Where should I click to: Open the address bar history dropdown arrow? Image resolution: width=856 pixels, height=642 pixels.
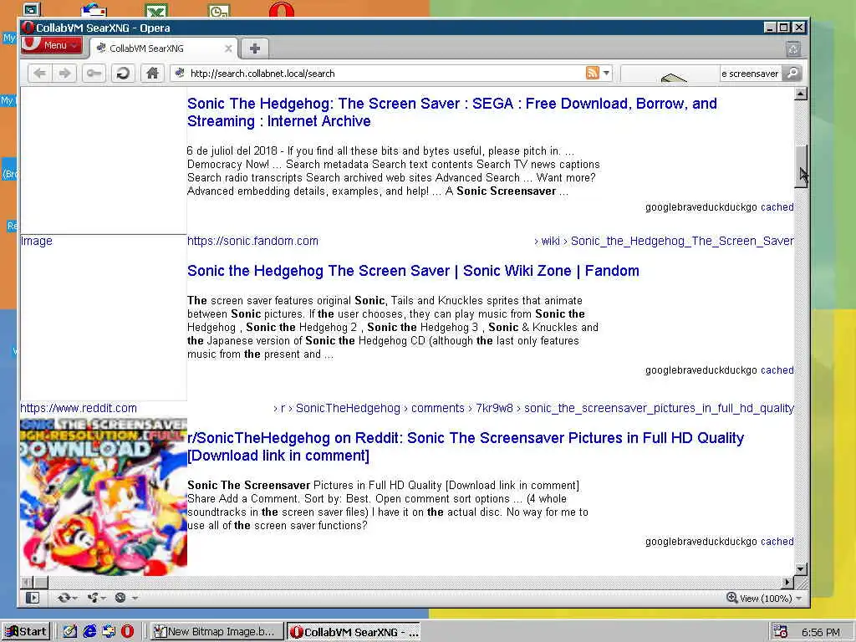(606, 73)
